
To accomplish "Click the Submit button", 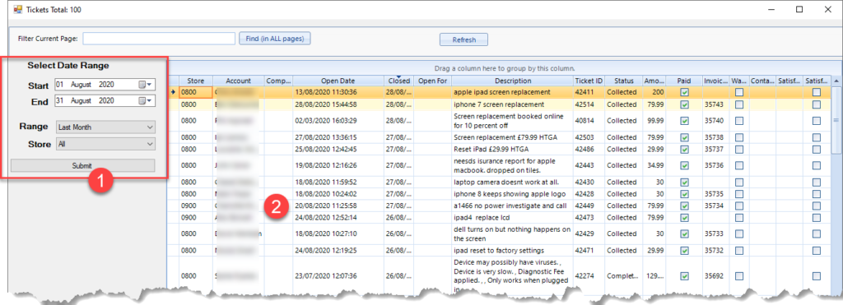I will pos(82,166).
